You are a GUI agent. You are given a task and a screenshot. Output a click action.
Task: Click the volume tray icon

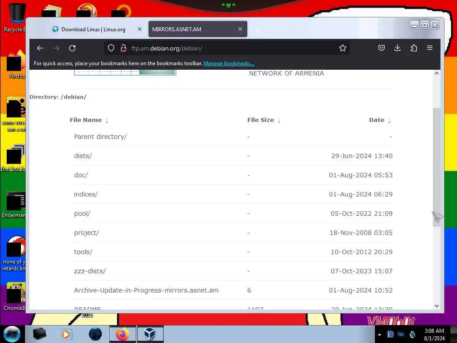[x=412, y=335]
